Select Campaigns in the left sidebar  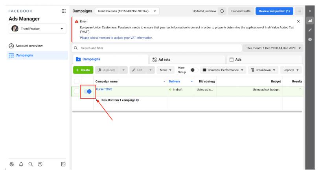point(37,55)
